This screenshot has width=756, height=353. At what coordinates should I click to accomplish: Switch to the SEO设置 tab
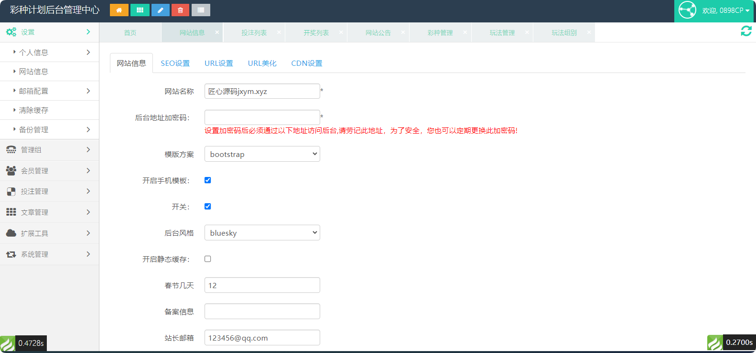pos(175,63)
